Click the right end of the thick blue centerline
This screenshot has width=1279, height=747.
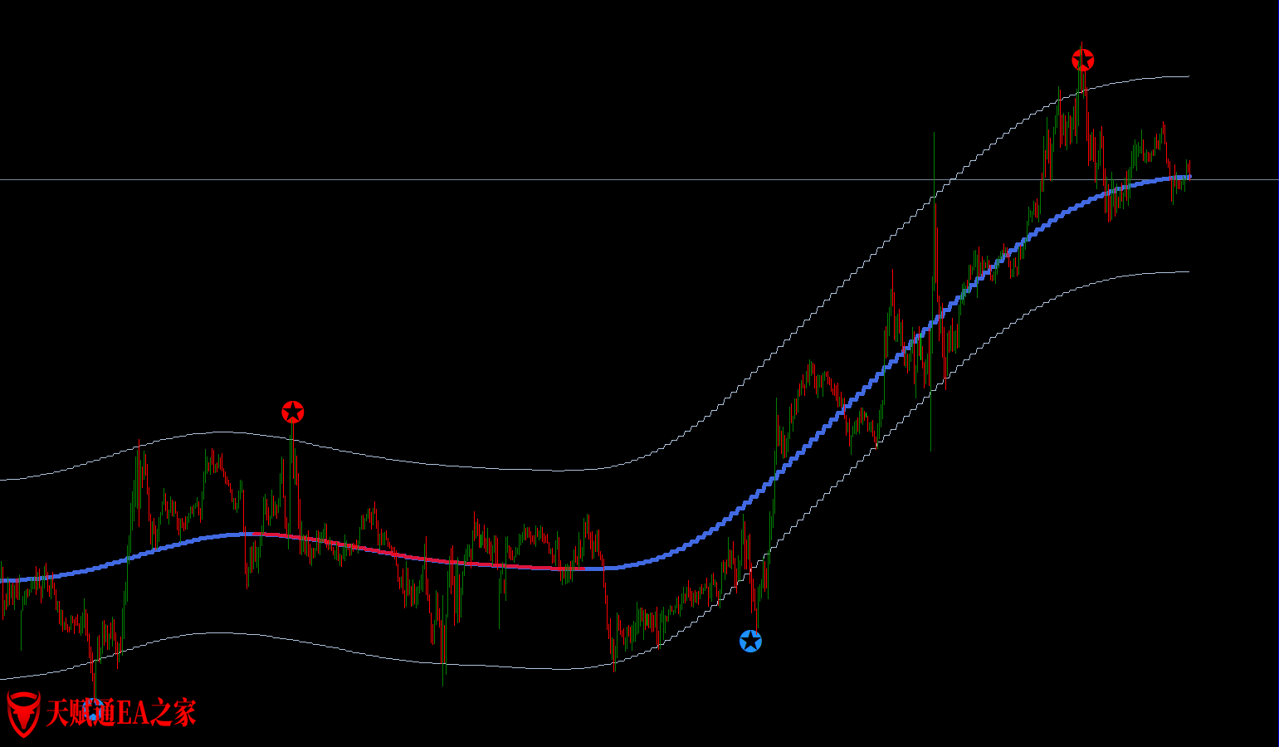tap(1189, 176)
